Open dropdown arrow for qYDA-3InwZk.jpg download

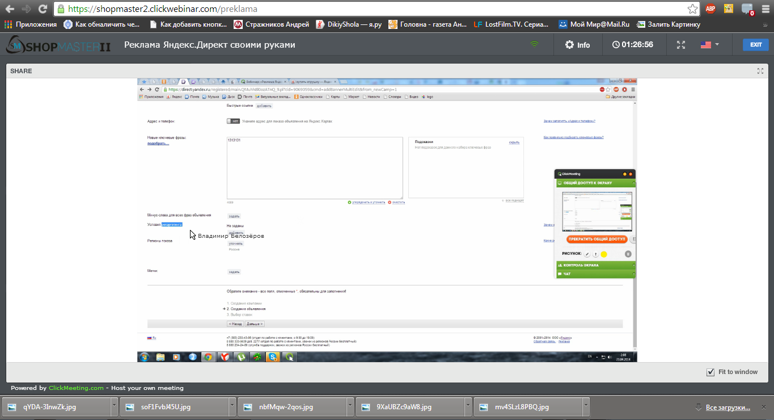pyautogui.click(x=114, y=407)
